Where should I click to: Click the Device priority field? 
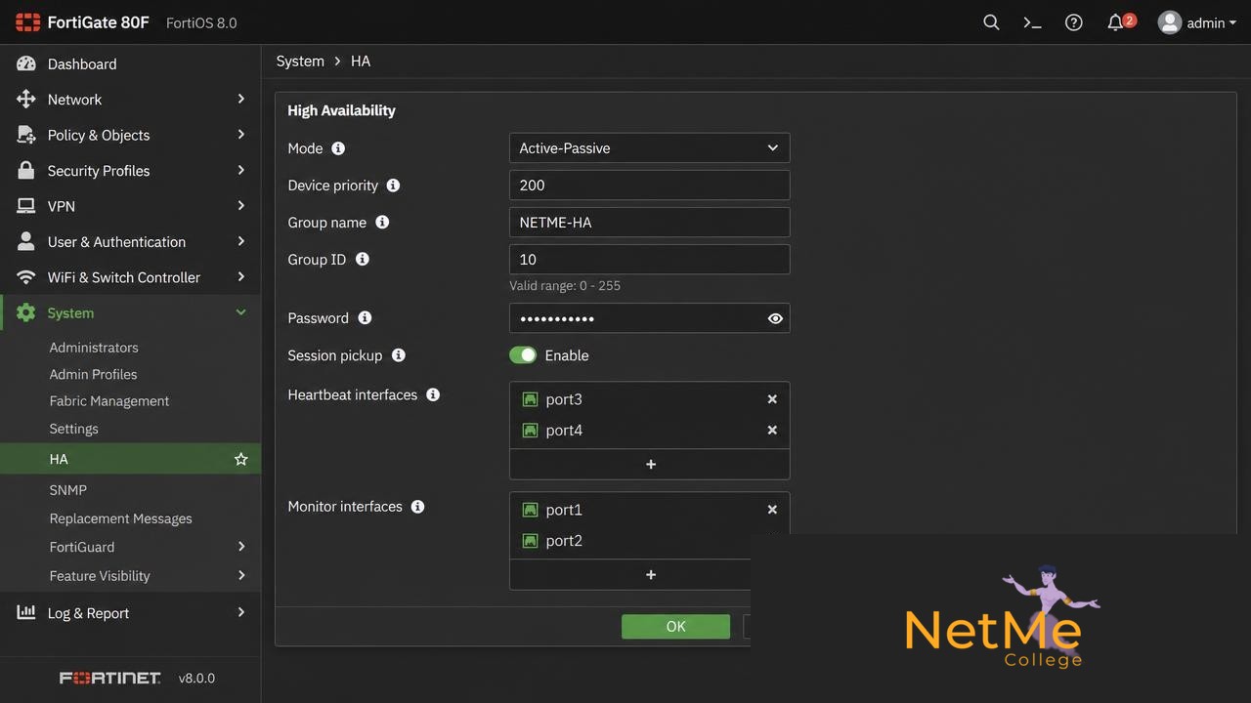pos(649,186)
